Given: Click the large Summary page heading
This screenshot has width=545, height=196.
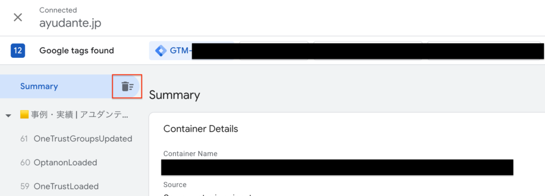Looking at the screenshot, I should click(x=175, y=96).
